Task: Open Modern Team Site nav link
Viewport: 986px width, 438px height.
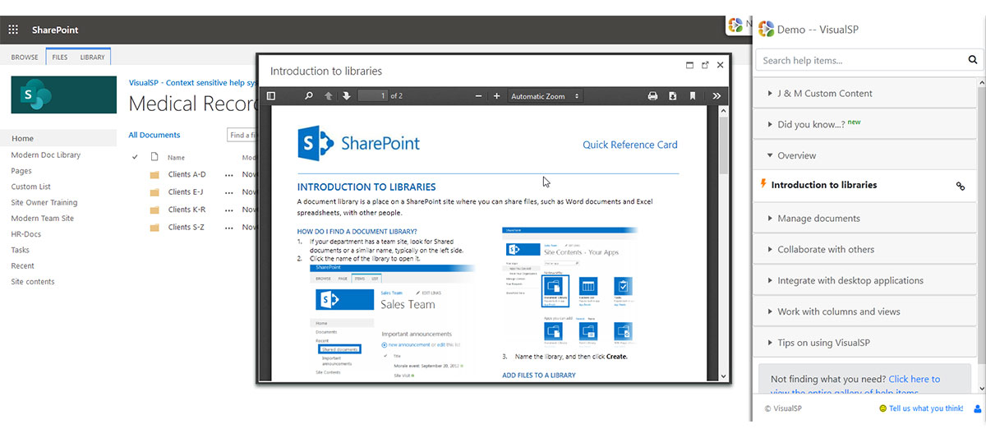Action: tap(42, 219)
